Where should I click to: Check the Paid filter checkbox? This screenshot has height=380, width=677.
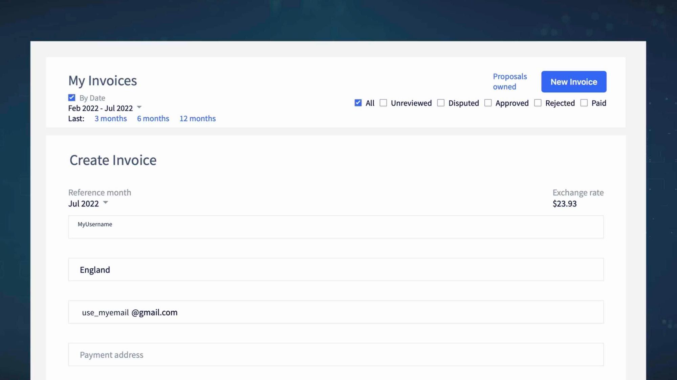[584, 103]
